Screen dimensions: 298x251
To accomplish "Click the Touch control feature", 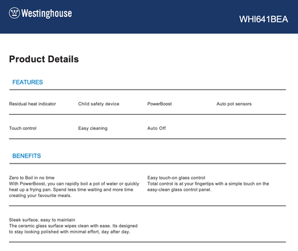I will 23,128.
